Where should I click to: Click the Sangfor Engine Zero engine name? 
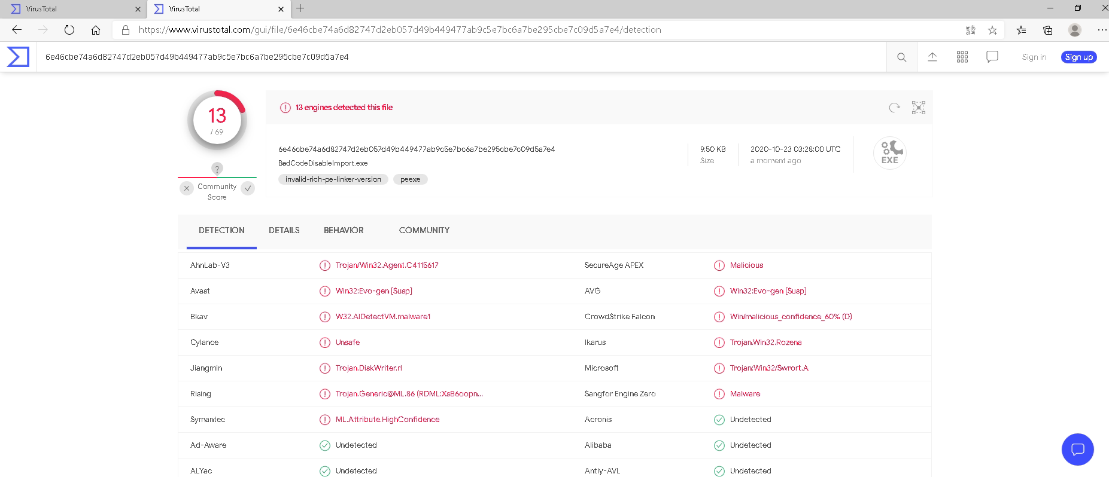(620, 394)
